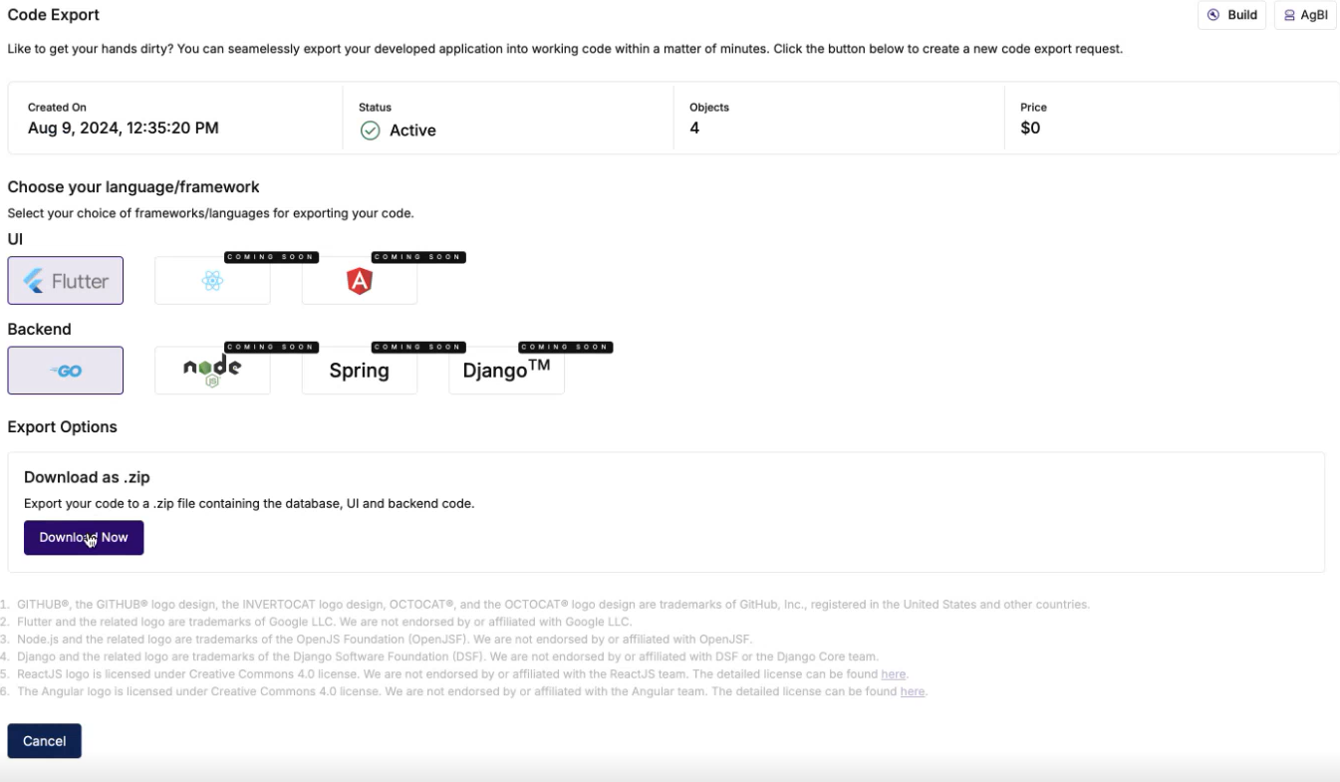The image size is (1340, 782).
Task: Select the Spring backend option
Action: 360,371
